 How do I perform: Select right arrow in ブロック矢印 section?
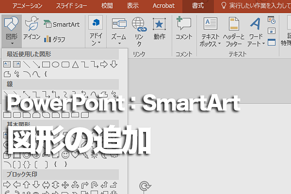click(7, 185)
